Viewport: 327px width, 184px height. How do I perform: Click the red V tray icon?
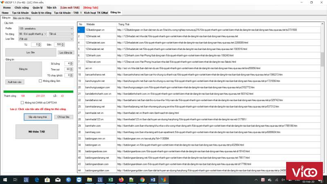pyautogui.click(x=263, y=180)
